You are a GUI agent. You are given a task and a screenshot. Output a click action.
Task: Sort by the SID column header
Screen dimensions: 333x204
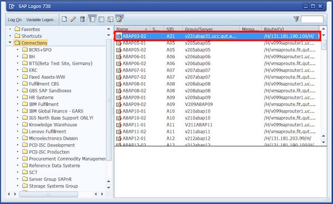point(173,29)
